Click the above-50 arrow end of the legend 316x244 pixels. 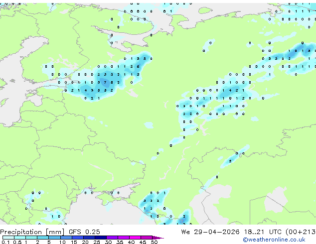point(158,238)
